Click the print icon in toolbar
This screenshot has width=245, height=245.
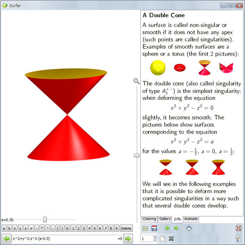pos(189,228)
